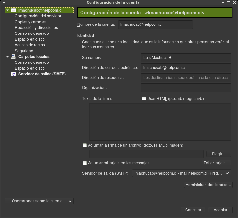
Task: Click the Administrar identidades button
Action: 208,185
